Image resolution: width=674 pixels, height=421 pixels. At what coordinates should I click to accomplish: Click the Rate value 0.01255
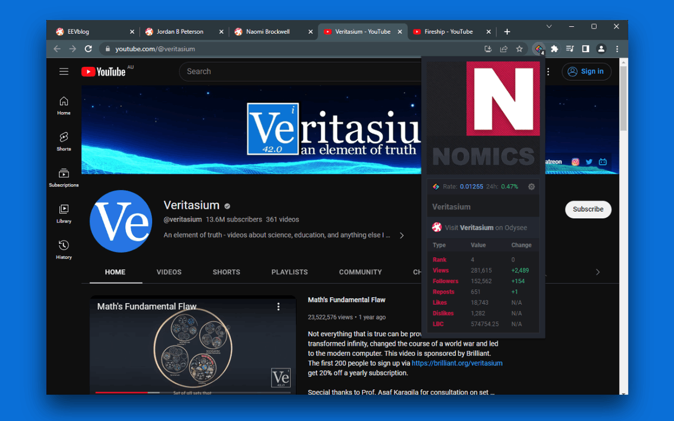(471, 186)
